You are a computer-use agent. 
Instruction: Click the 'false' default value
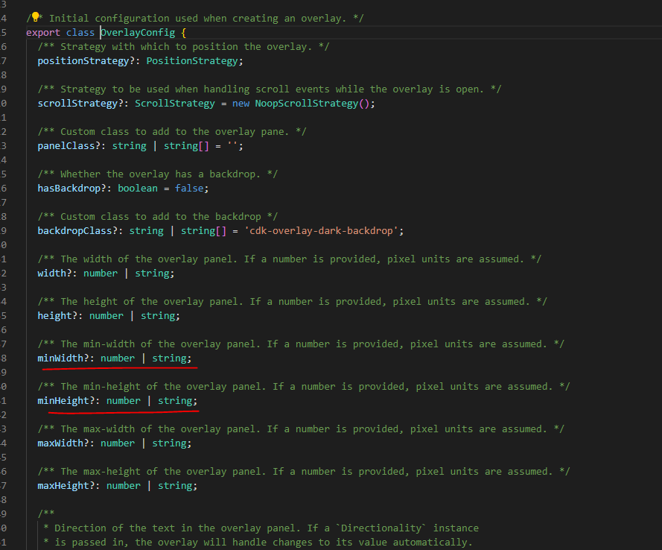point(189,189)
